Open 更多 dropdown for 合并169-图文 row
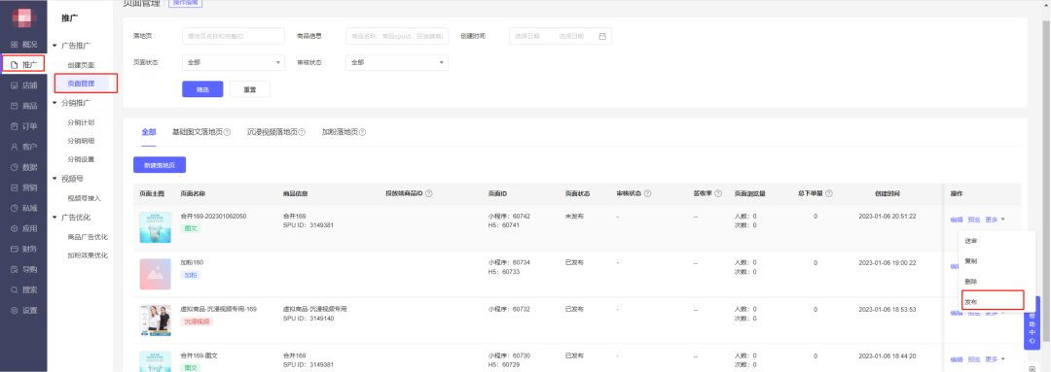The height and width of the screenshot is (372, 1051). click(995, 359)
